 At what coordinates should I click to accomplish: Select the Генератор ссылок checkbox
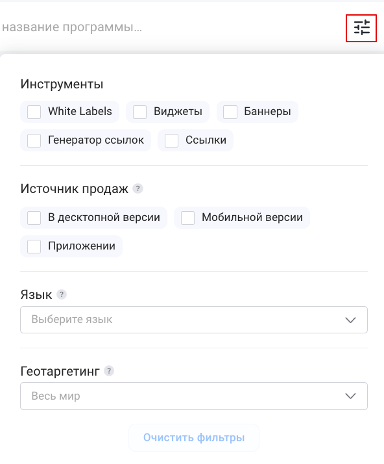point(34,140)
